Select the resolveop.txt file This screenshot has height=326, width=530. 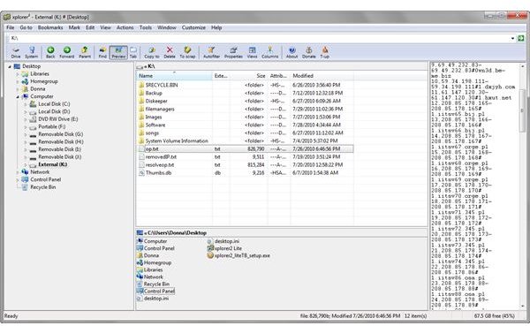[x=160, y=165]
